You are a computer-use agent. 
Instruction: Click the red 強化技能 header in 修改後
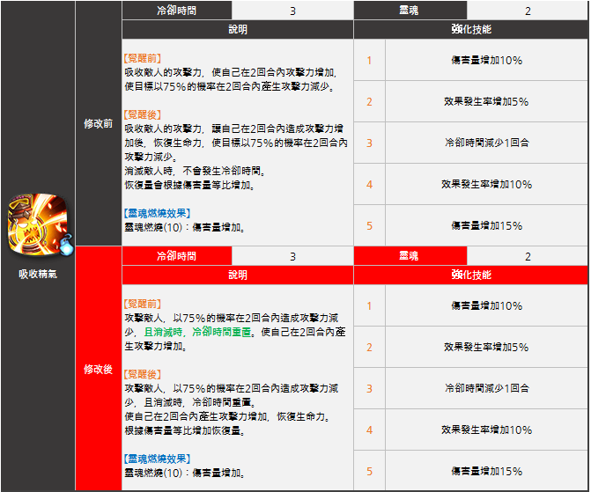(471, 275)
